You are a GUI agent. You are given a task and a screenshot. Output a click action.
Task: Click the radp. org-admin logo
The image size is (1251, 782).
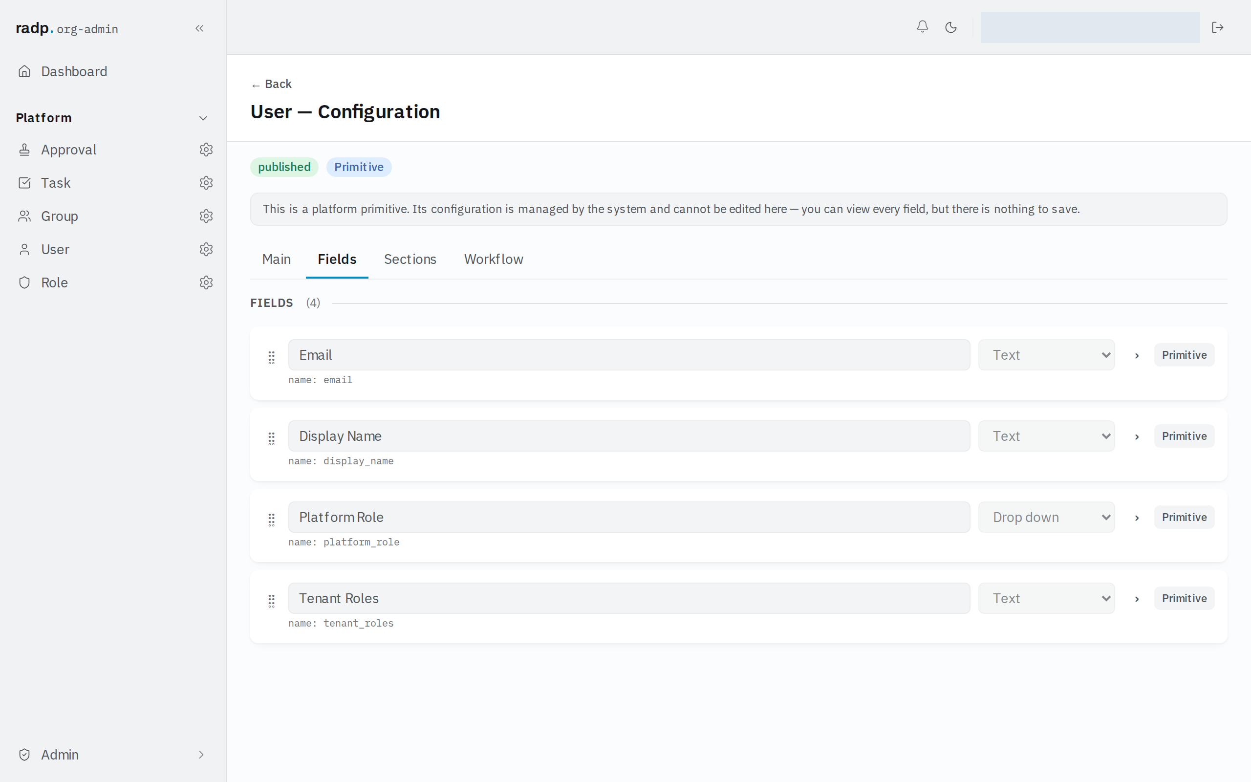click(66, 28)
